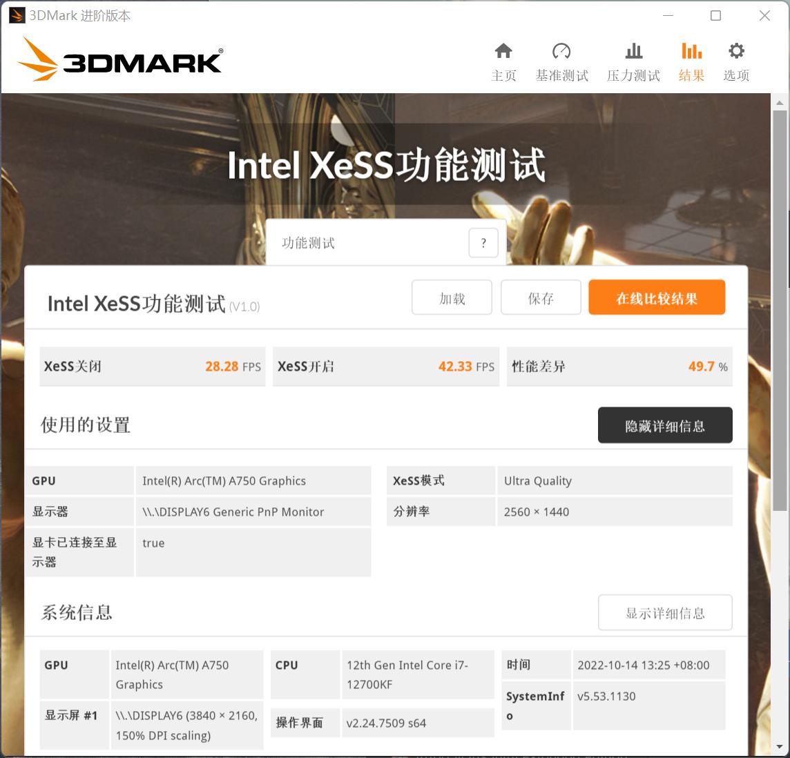Select the 性能差异 percentage card
The width and height of the screenshot is (790, 758).
619,367
